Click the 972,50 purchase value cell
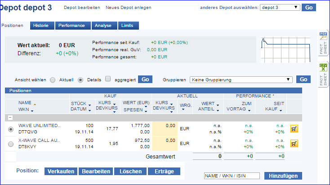 pyautogui.click(x=142, y=140)
